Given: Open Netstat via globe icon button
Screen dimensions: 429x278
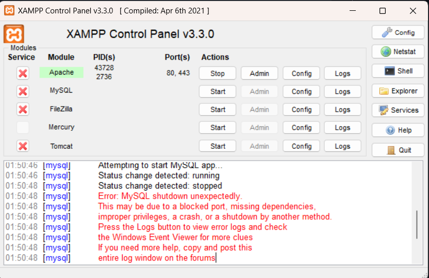Looking at the screenshot, I should [398, 52].
